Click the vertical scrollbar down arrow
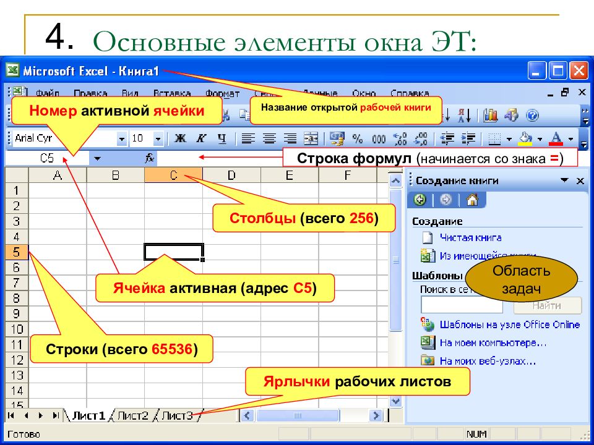Image resolution: width=594 pixels, height=445 pixels. (x=396, y=401)
